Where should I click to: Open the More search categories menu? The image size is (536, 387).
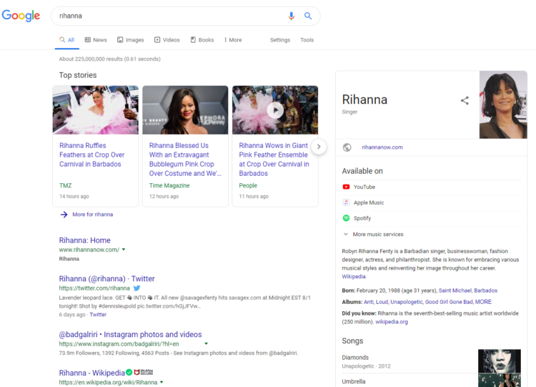coord(233,40)
